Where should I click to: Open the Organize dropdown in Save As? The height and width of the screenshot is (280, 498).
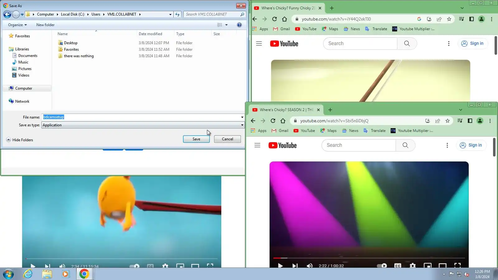click(x=17, y=25)
